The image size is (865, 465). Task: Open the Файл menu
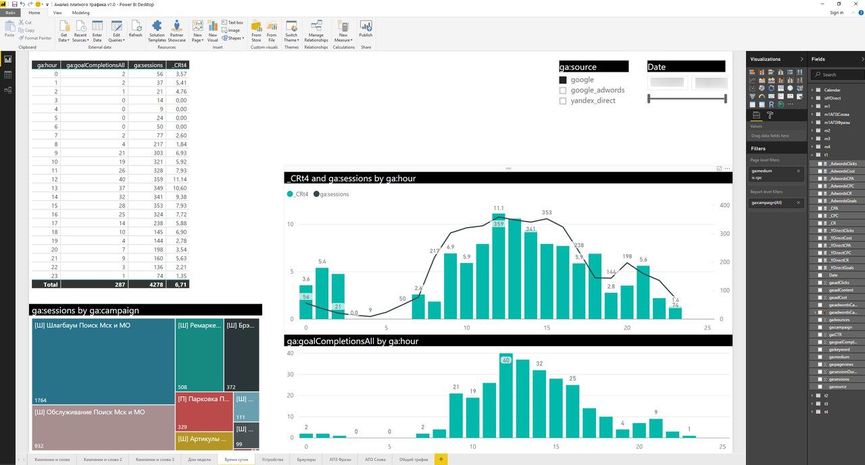tap(10, 13)
